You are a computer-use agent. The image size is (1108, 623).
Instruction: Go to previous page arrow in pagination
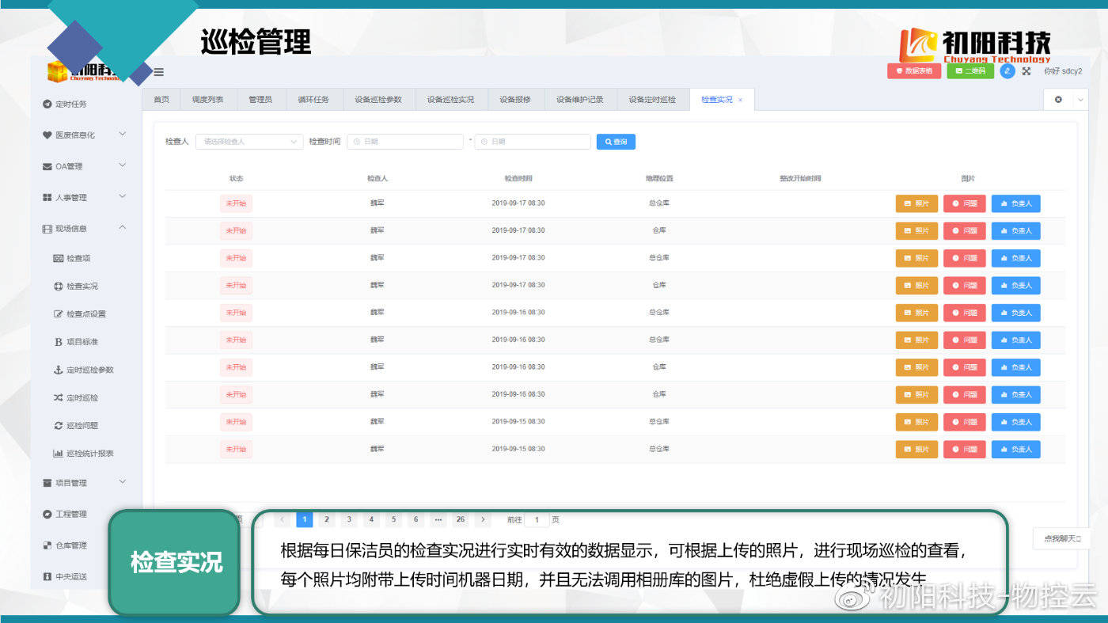pyautogui.click(x=282, y=519)
